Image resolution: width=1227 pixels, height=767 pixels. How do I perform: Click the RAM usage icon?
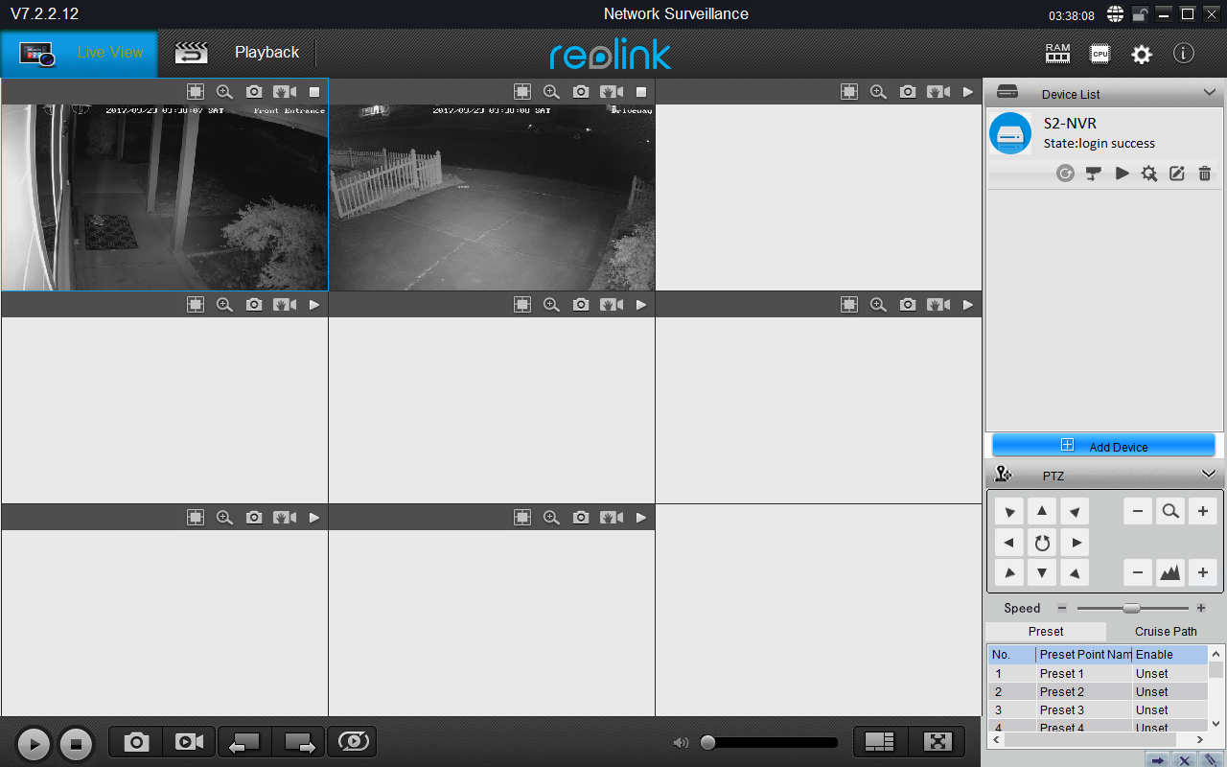[1057, 54]
